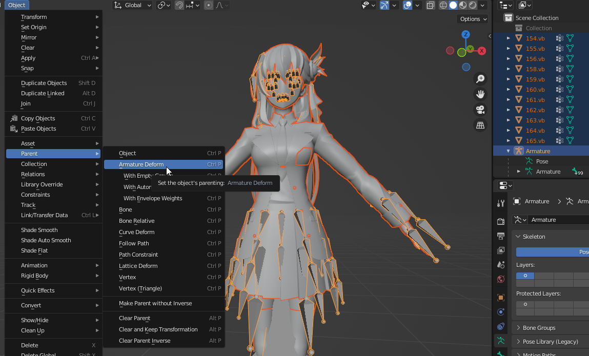Expand the 160.vb object in outliner
The height and width of the screenshot is (356, 589).
508,90
